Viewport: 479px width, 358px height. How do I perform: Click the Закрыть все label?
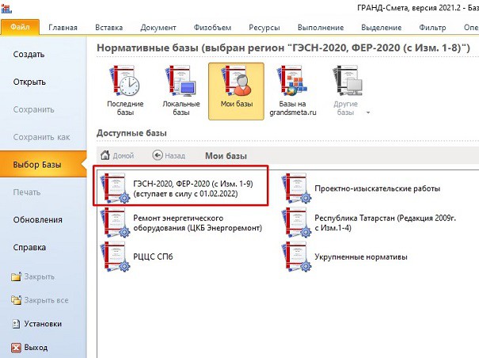pyautogui.click(x=46, y=300)
